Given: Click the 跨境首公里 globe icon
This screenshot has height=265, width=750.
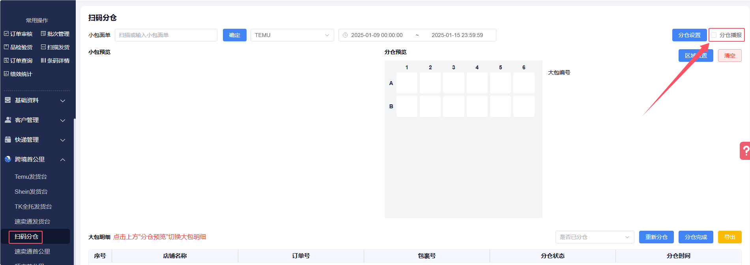Looking at the screenshot, I should (8, 159).
